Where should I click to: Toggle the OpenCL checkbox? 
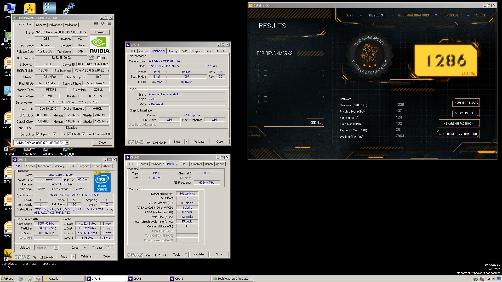coord(38,134)
